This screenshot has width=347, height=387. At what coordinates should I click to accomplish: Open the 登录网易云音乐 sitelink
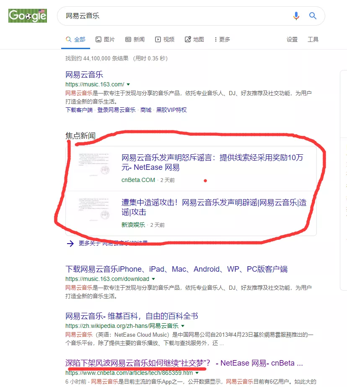117,110
